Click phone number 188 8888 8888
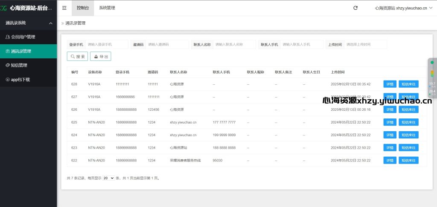Screen dimensions: 437x207 click(x=224, y=148)
